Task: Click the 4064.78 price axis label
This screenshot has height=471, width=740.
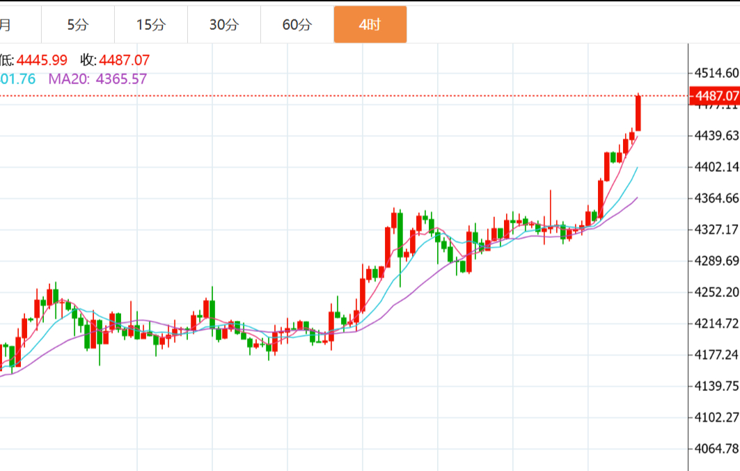Action: coord(716,449)
